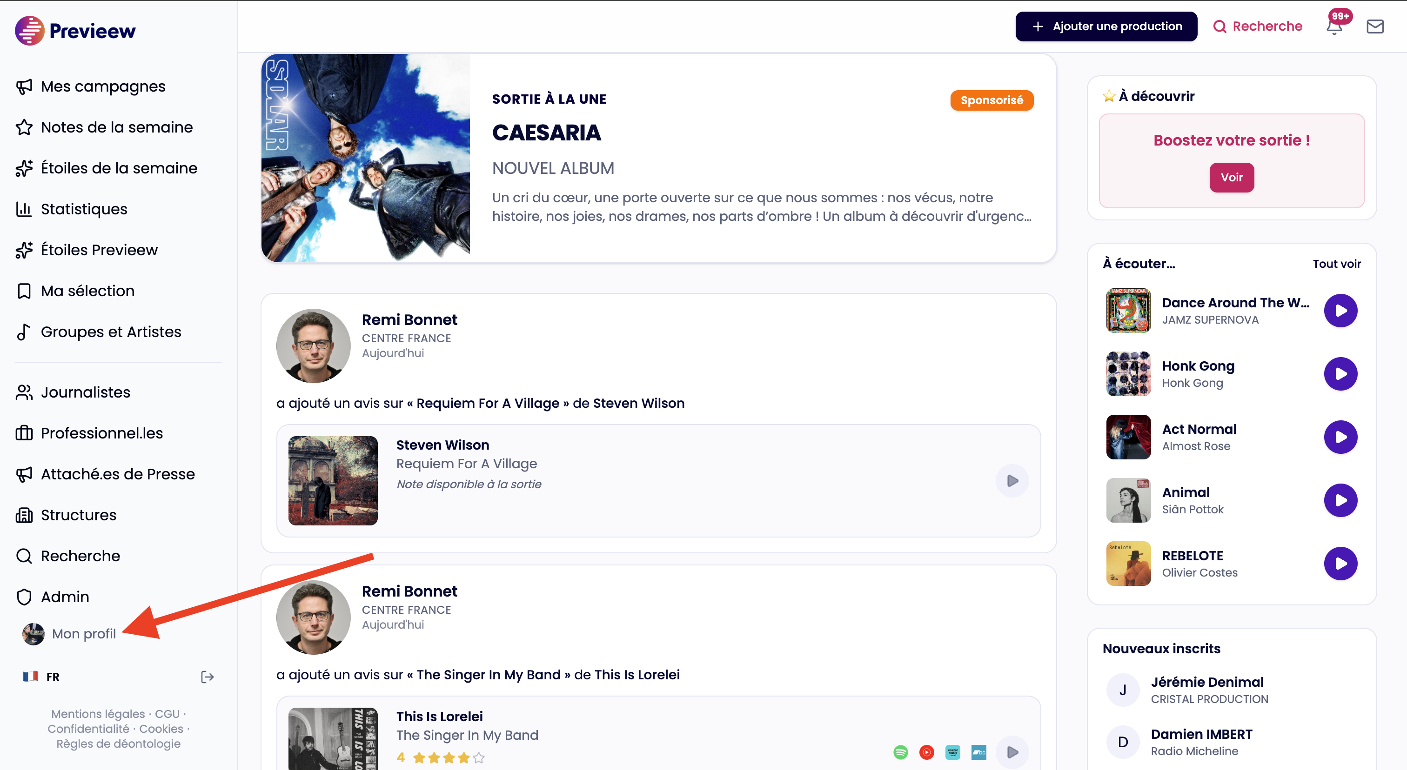Screen dimensions: 1407x770
Task: Click the J avatar for Jérémie Denimal
Action: pyautogui.click(x=1122, y=690)
